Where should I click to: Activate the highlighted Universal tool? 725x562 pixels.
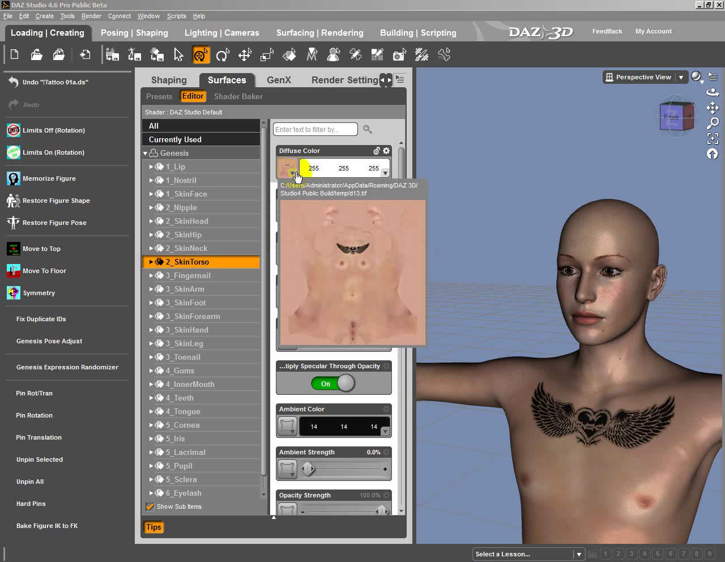(x=201, y=54)
